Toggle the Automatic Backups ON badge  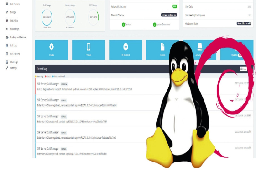point(175,6)
